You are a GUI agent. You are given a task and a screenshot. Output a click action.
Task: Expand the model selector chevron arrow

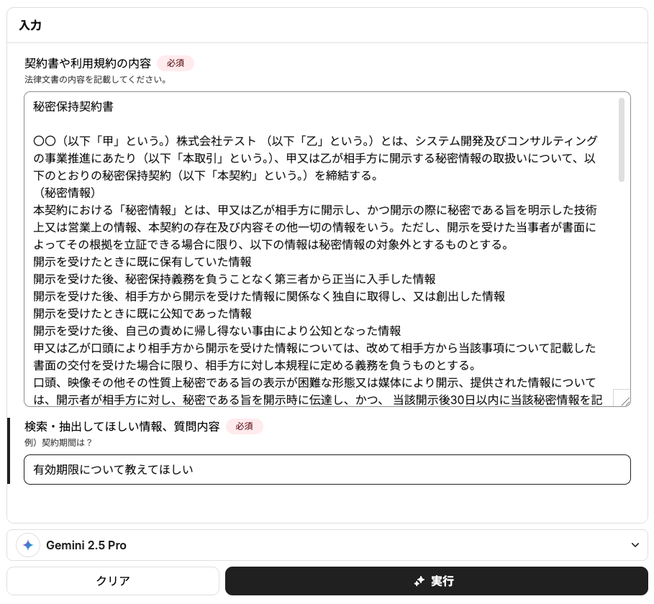point(635,545)
